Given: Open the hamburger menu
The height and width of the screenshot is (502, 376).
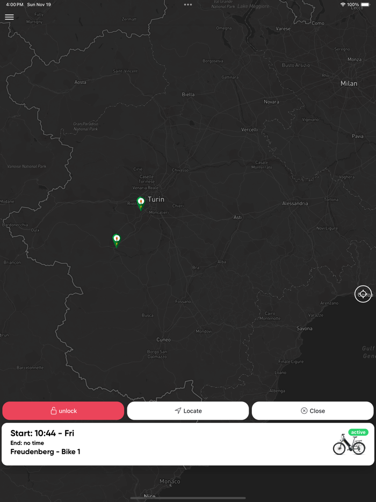Looking at the screenshot, I should pyautogui.click(x=9, y=17).
